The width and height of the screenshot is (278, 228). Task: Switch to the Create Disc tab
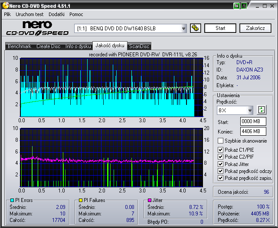coord(49,46)
